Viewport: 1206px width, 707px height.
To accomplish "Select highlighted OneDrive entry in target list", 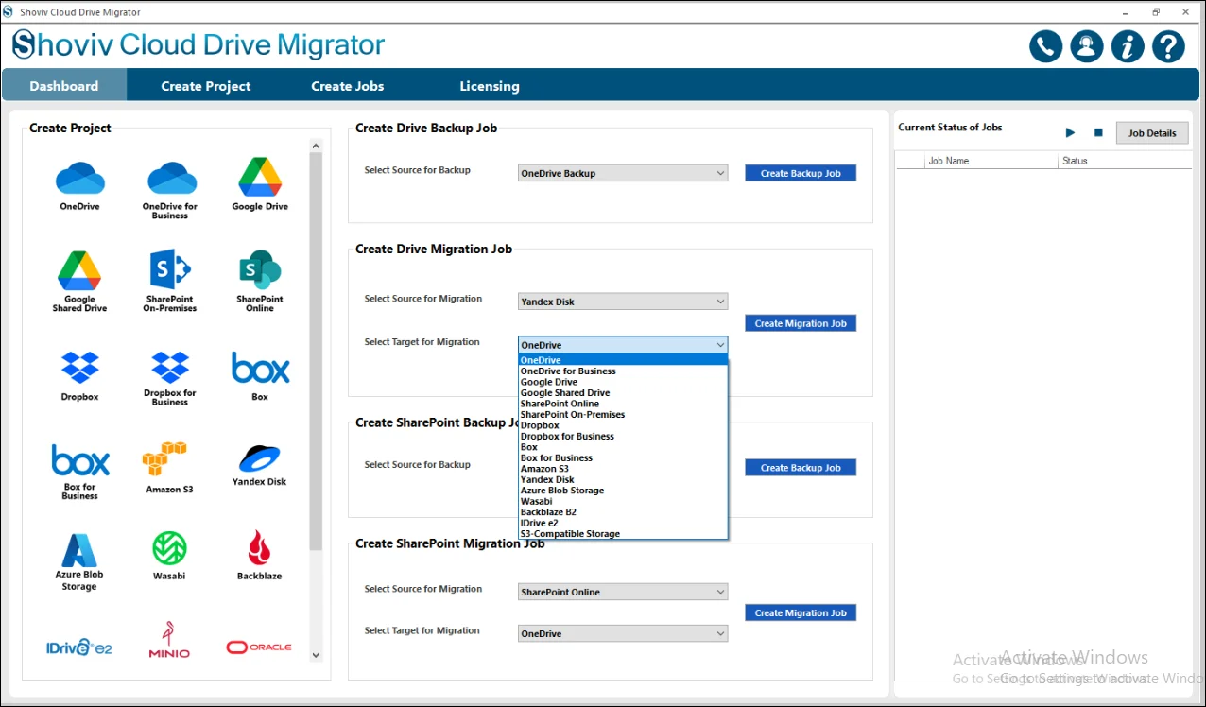I will 623,360.
